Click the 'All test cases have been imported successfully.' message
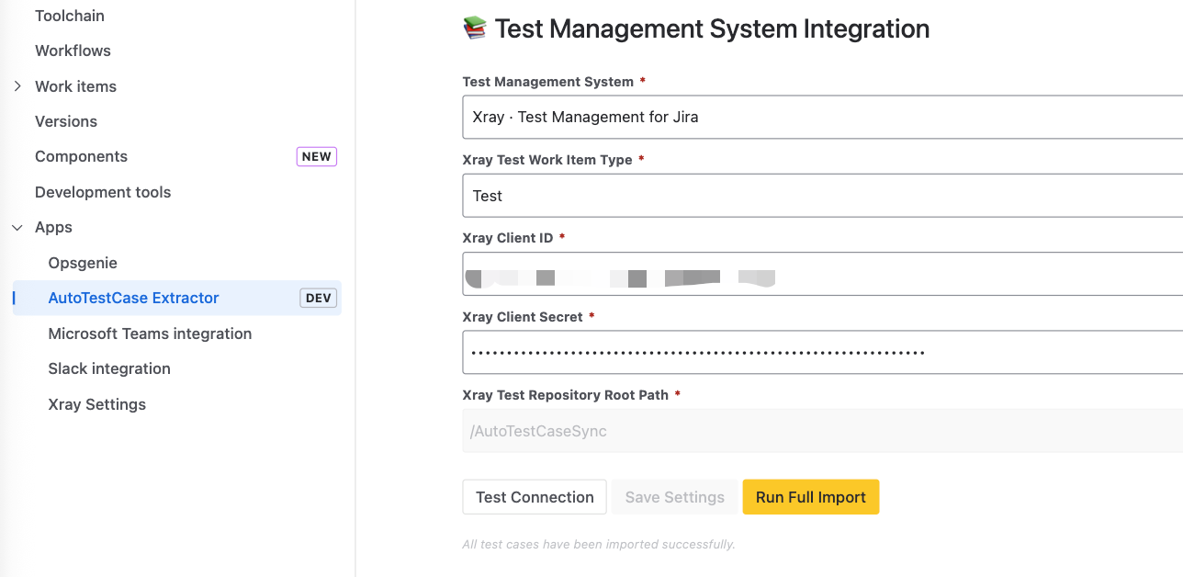 599,544
